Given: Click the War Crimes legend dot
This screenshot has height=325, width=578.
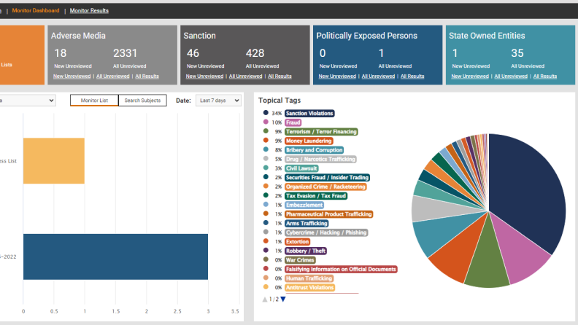Looking at the screenshot, I should 265,259.
